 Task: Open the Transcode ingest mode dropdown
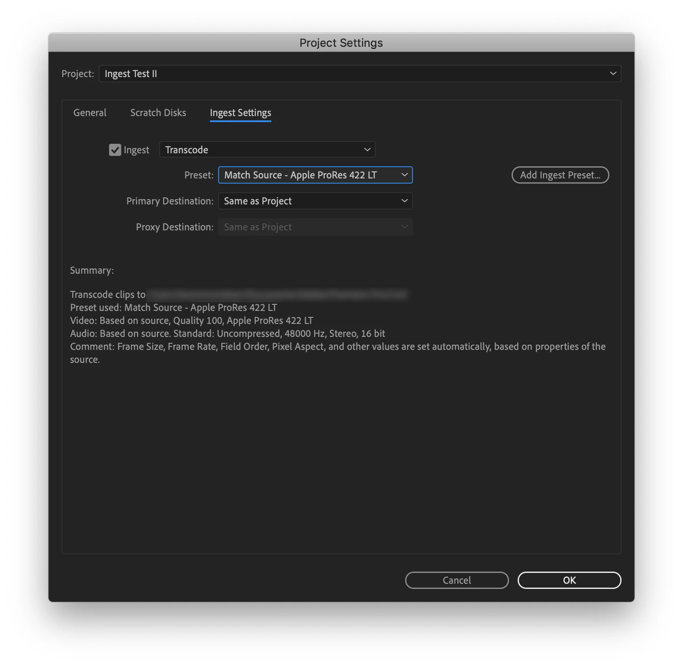267,150
